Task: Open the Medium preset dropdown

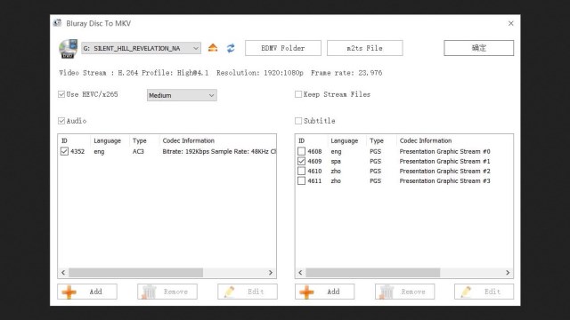Action: [182, 95]
